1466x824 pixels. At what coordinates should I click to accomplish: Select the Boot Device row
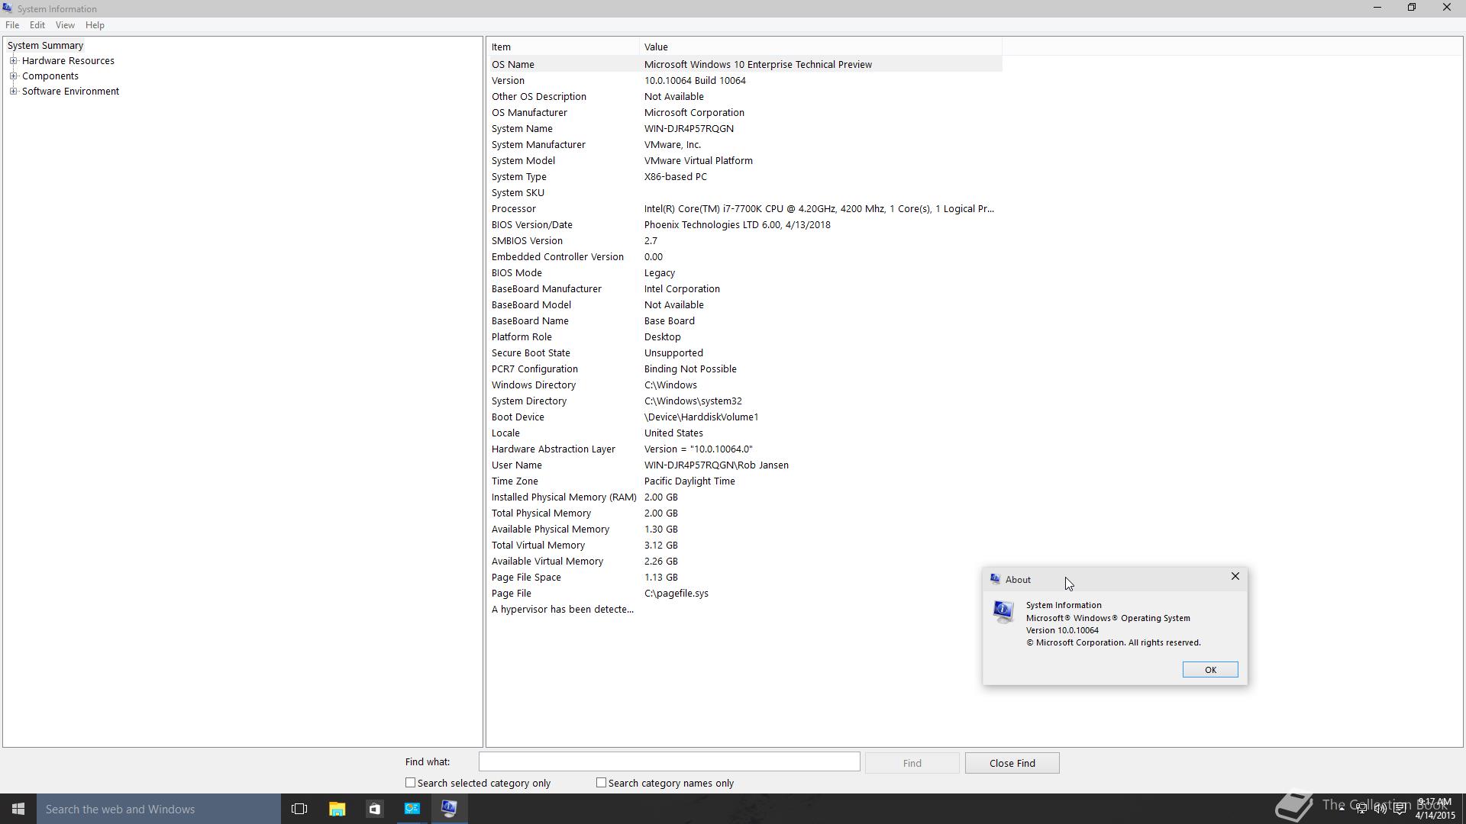(744, 417)
